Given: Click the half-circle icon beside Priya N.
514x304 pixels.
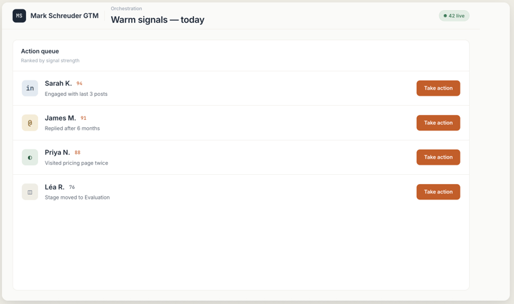Looking at the screenshot, I should click(30, 157).
